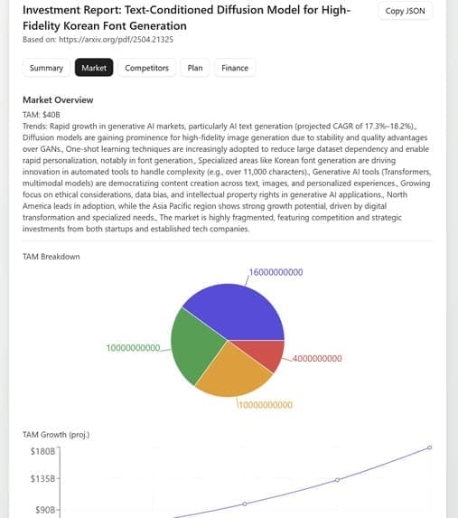Click the growth line point above $90B
The image size is (458, 518).
[x=245, y=504]
